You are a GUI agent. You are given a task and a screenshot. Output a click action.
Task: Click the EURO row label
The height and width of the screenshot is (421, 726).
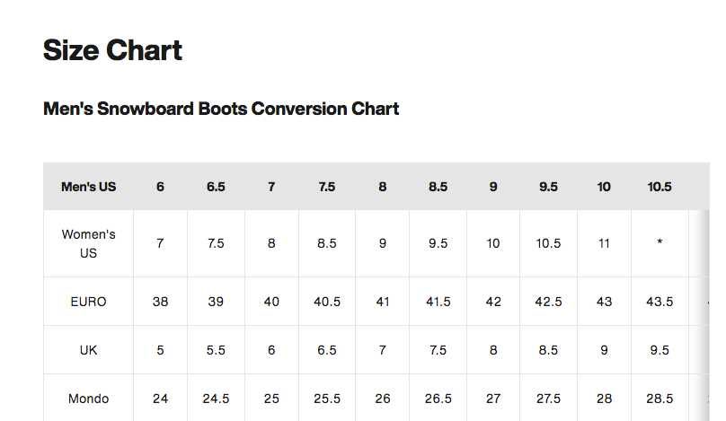(x=88, y=302)
